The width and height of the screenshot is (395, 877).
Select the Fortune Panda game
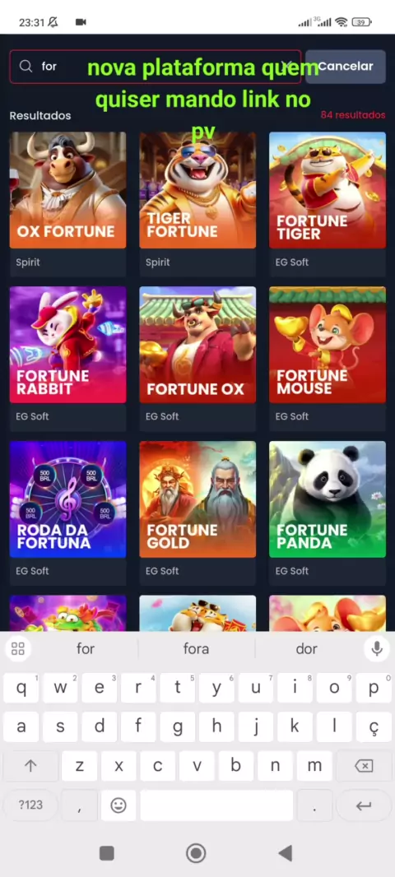[328, 499]
